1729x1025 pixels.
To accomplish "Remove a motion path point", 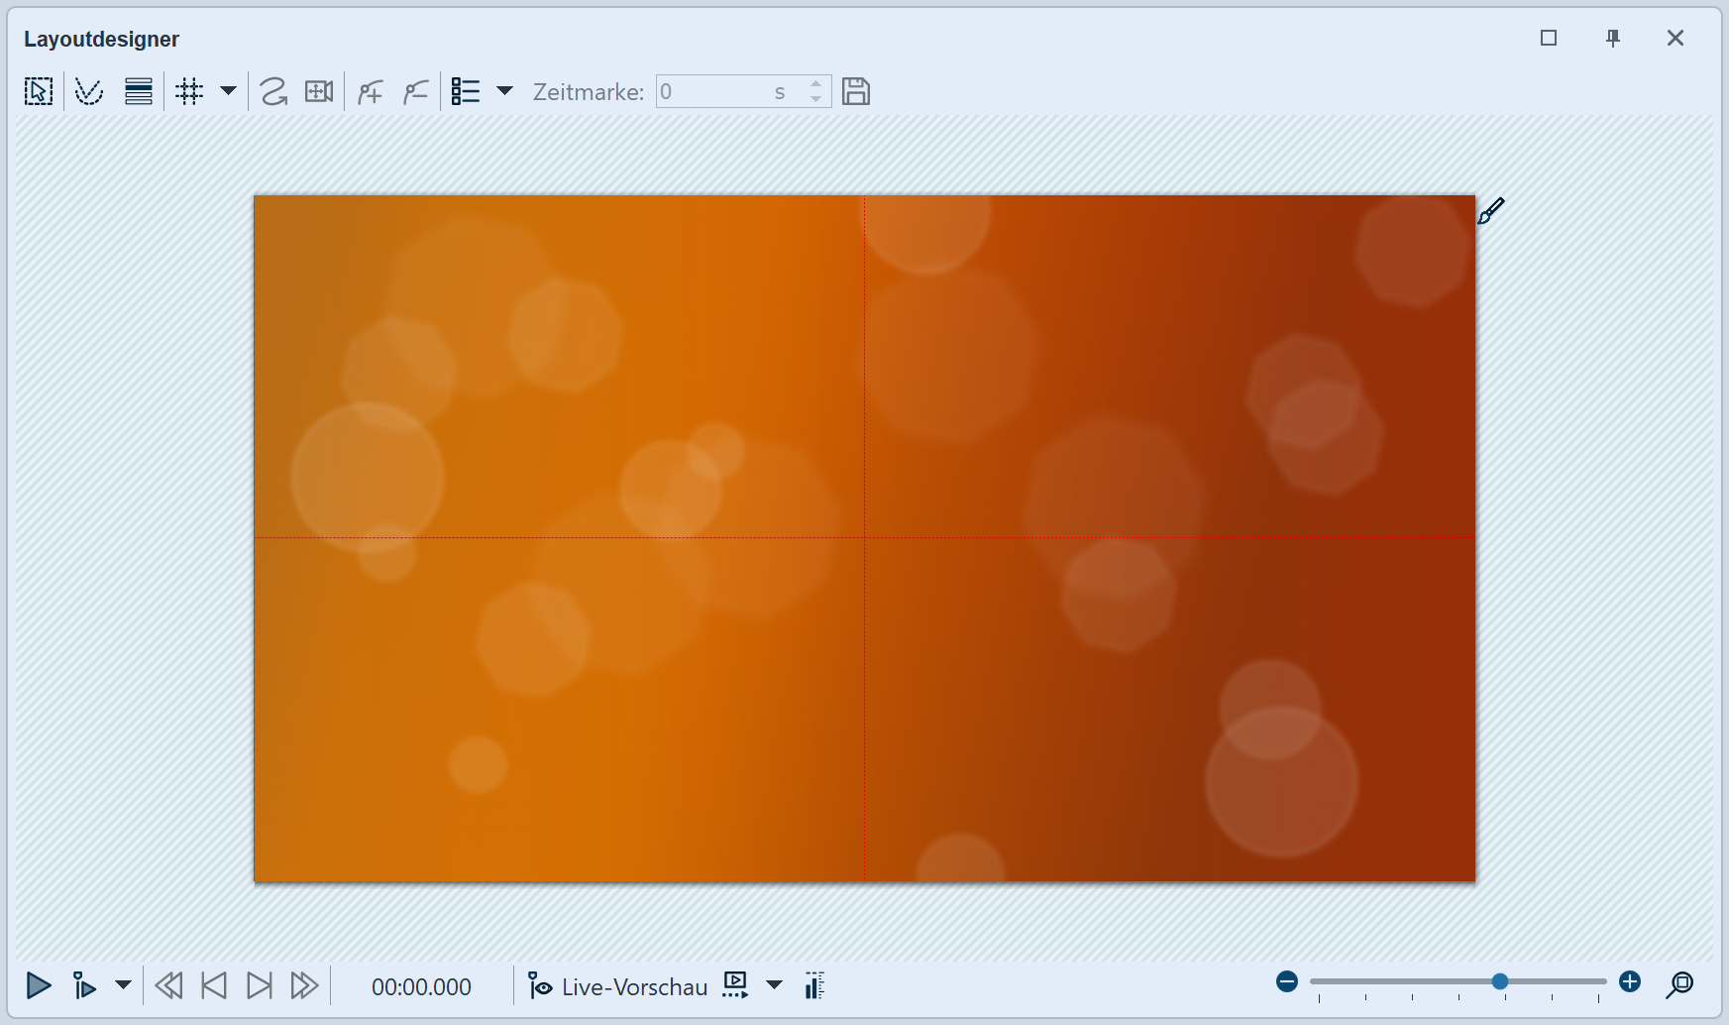I will click(416, 92).
